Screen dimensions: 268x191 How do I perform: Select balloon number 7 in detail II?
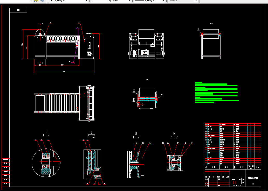[x=87, y=140]
